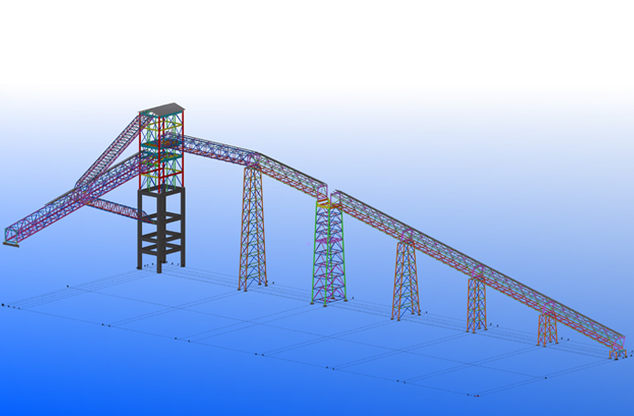The image size is (634, 416).
Task: Click the grid line endpoint at far left
Action: click(4, 304)
